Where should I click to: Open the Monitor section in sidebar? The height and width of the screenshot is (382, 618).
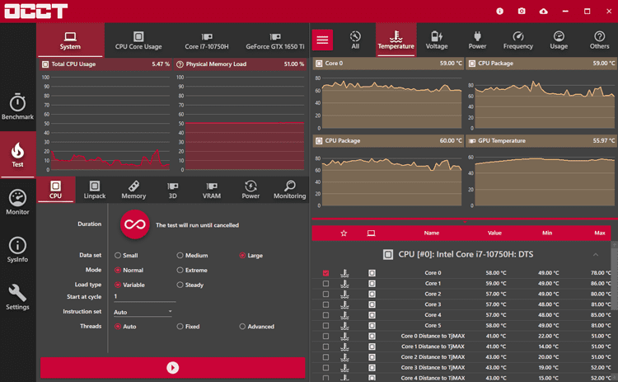[x=18, y=202]
